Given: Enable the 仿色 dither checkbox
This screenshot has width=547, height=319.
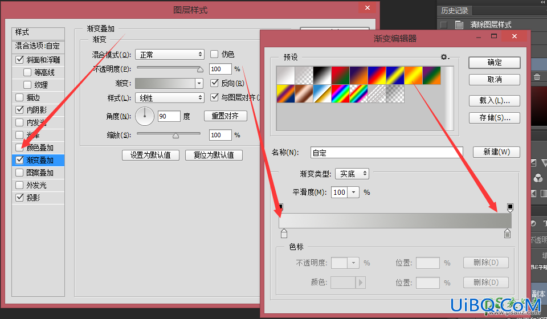Looking at the screenshot, I should coord(214,54).
